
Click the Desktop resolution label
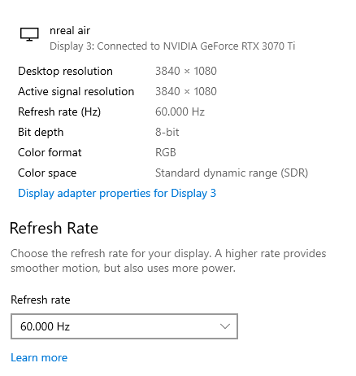pos(65,72)
